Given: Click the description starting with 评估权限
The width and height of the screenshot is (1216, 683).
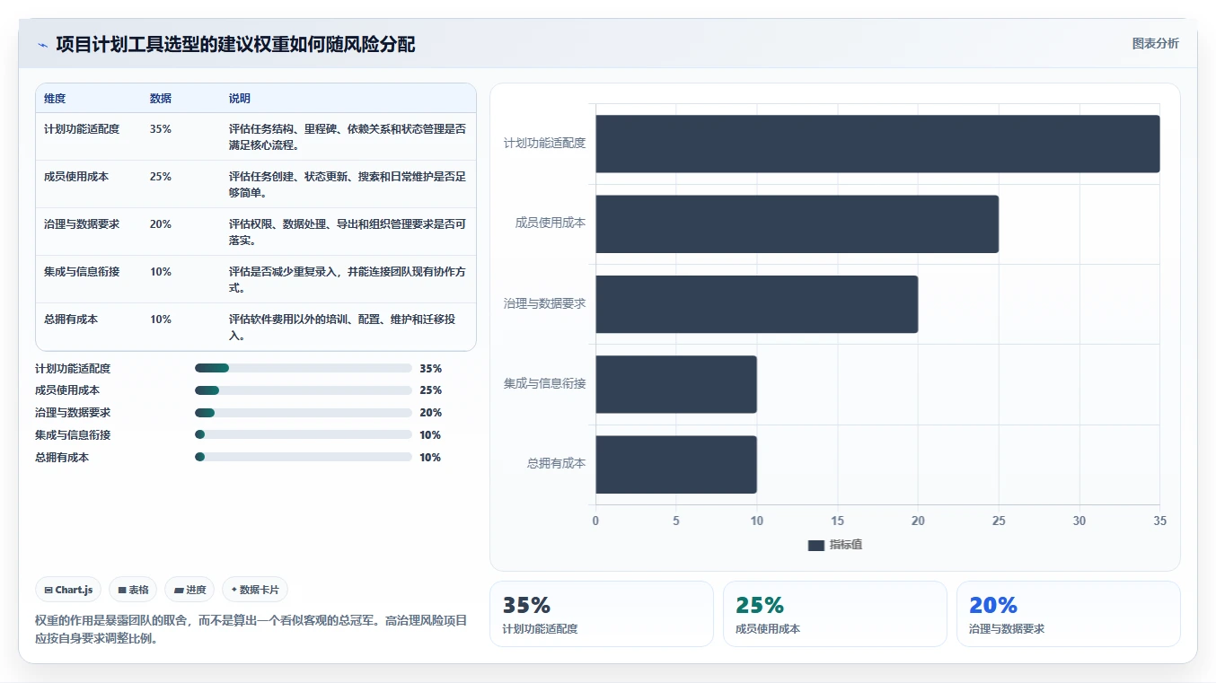Looking at the screenshot, I should (x=348, y=232).
